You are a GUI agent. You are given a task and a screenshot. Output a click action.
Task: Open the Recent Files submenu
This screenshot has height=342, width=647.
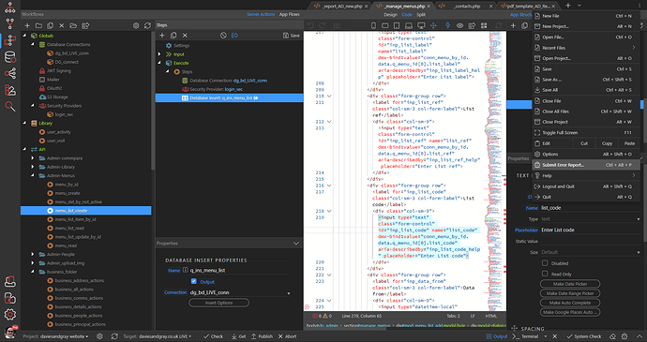[x=585, y=48]
